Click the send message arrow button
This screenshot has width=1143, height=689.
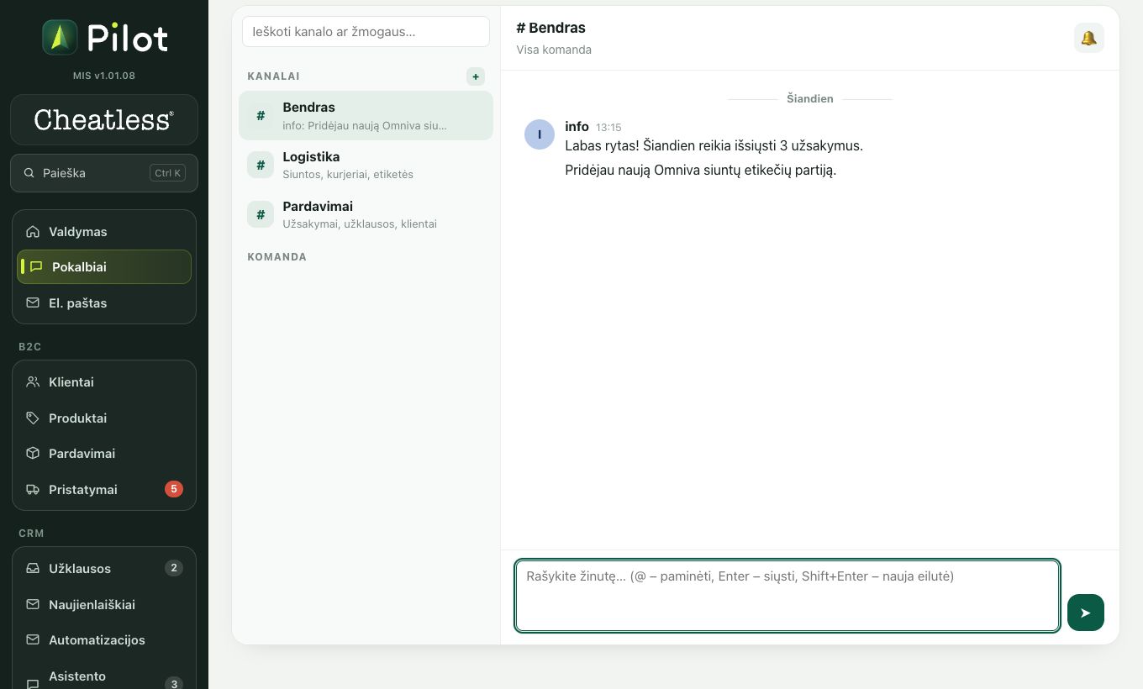[x=1085, y=613]
